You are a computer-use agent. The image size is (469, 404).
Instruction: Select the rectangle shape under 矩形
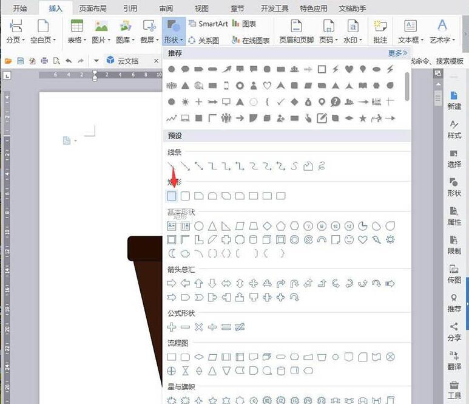click(172, 196)
